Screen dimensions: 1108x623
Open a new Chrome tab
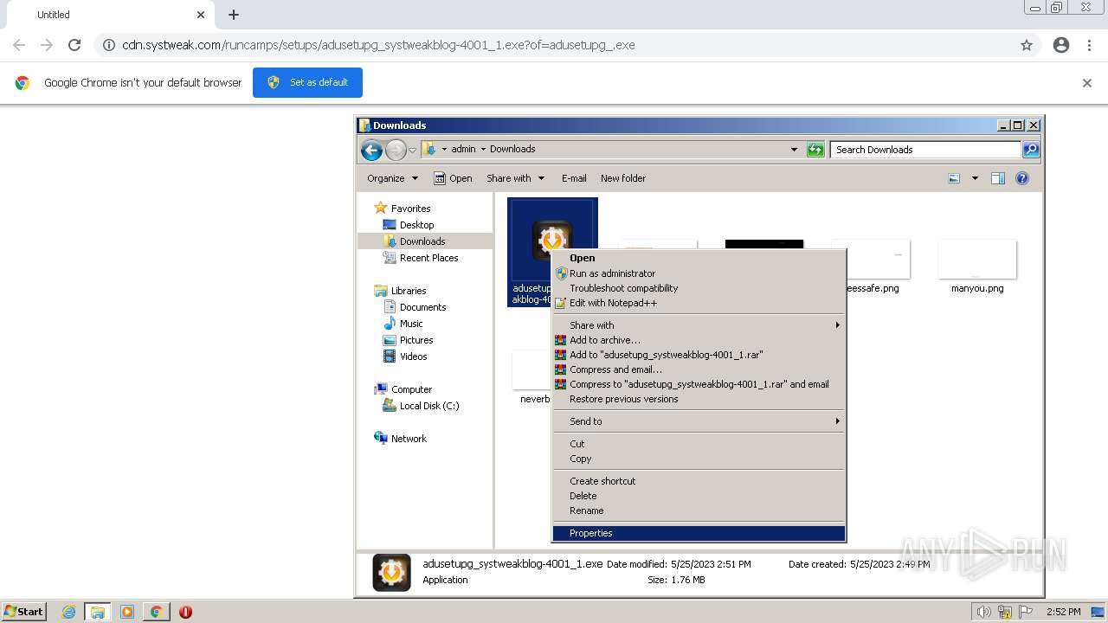[x=234, y=15]
